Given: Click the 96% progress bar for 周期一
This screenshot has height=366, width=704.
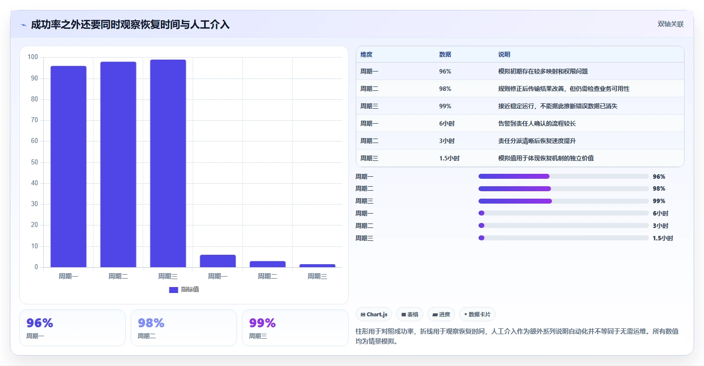Looking at the screenshot, I should [x=563, y=176].
